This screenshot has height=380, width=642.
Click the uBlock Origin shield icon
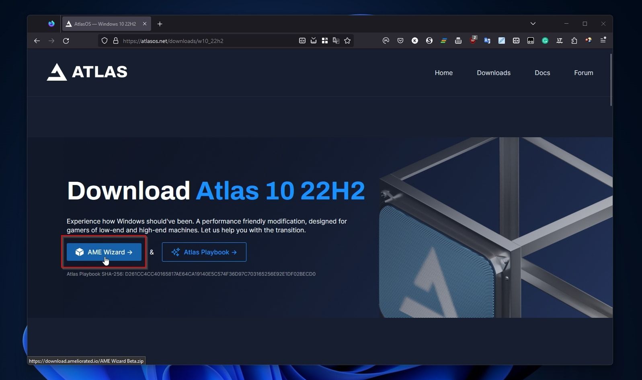coord(473,41)
